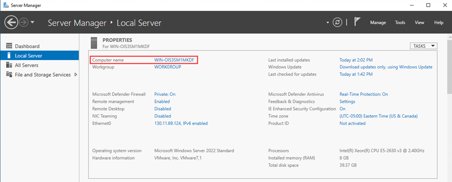Select Local Server in the sidebar
This screenshot has width=452, height=182.
pyautogui.click(x=39, y=56)
